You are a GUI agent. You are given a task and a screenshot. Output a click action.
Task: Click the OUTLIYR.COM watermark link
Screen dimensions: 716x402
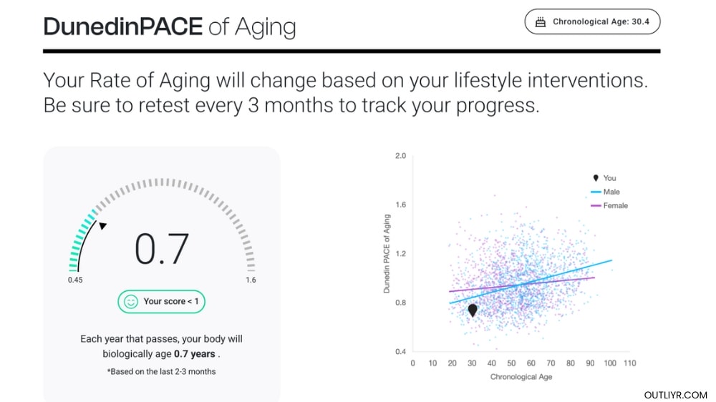click(675, 395)
